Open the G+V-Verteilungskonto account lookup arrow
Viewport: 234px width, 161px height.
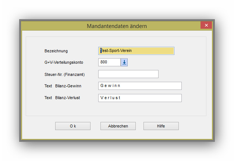tap(124, 62)
